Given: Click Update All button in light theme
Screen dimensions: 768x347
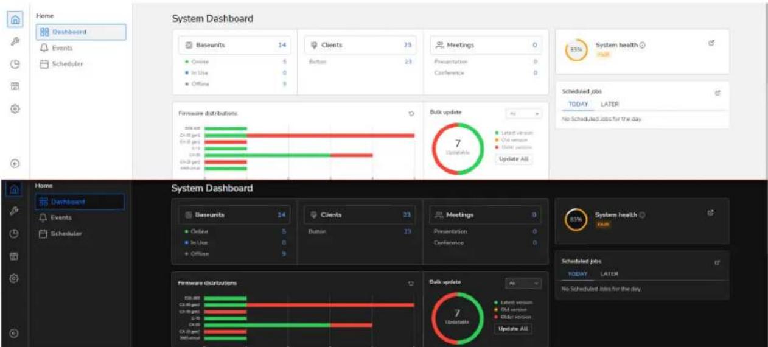Looking at the screenshot, I should (x=514, y=159).
